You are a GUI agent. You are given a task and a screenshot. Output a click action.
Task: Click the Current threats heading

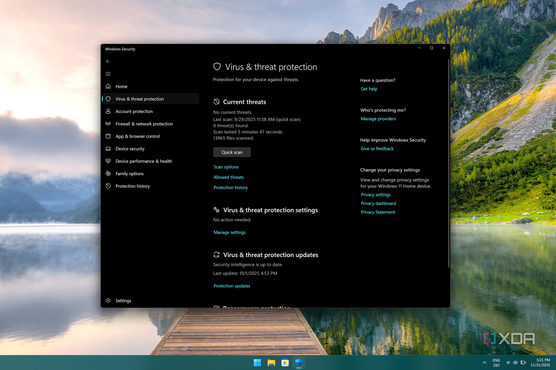[245, 102]
